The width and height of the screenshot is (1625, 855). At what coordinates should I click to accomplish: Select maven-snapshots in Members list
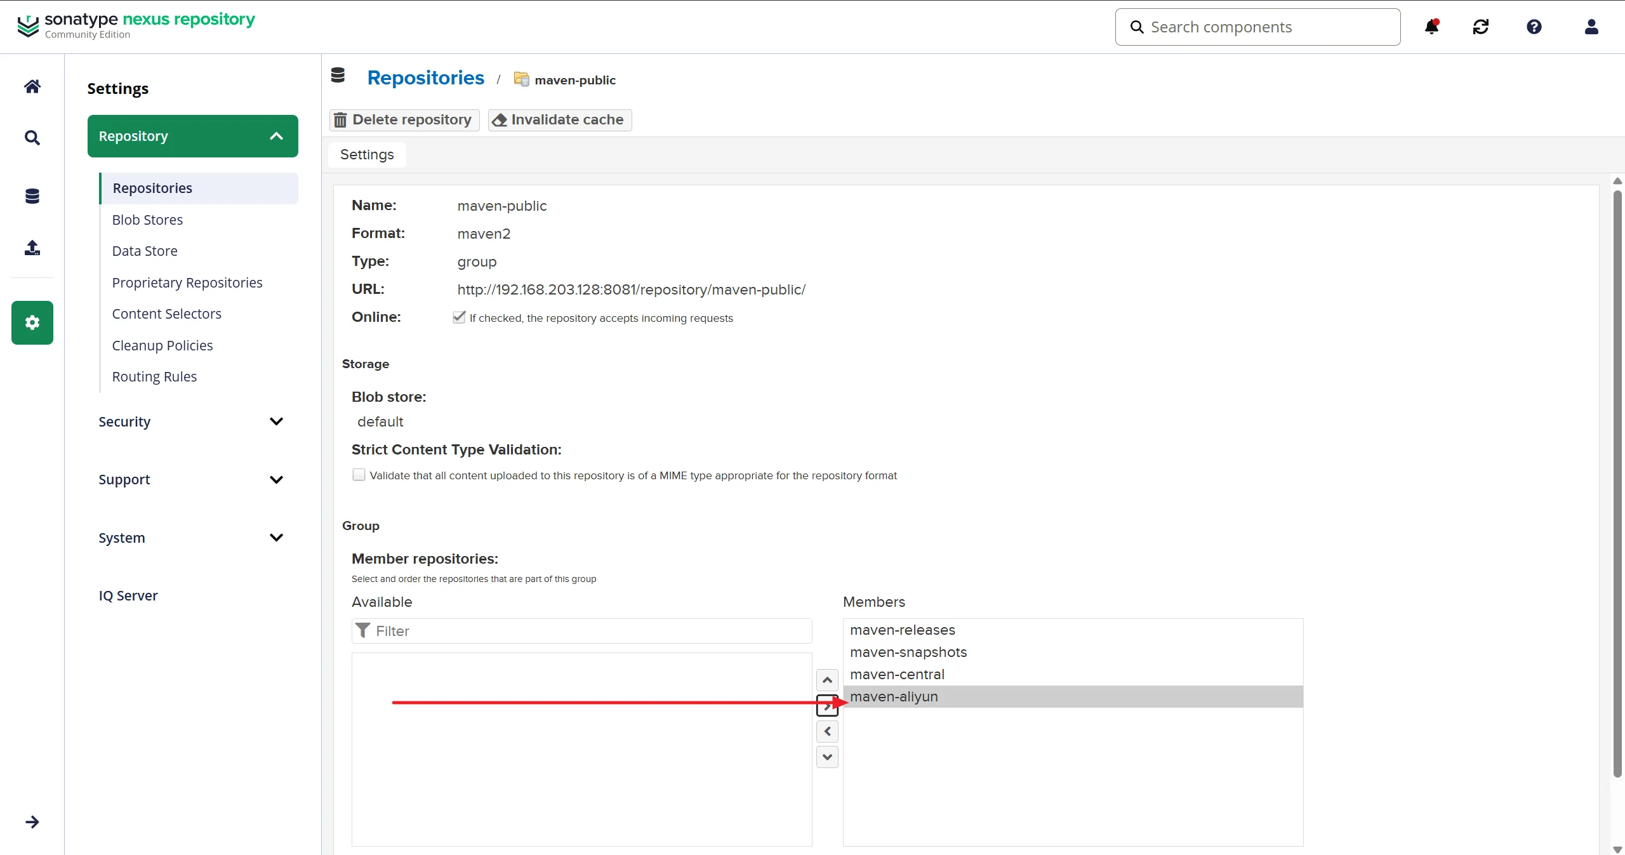tap(1073, 652)
